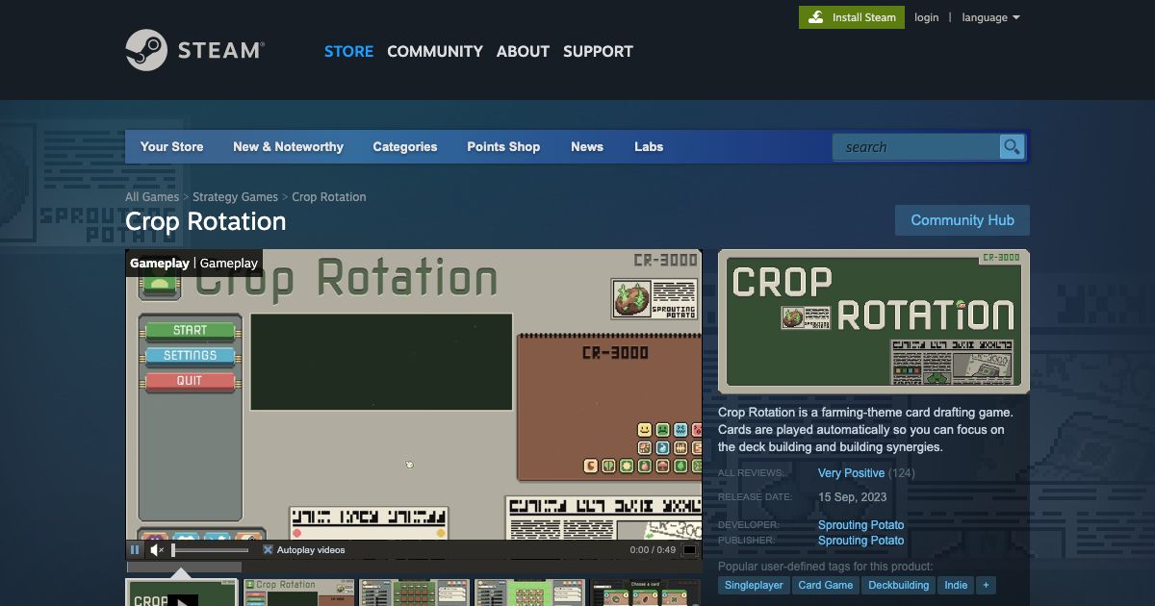Click the download icon on Install Steam
Viewport: 1155px width, 606px height.
pos(816,16)
